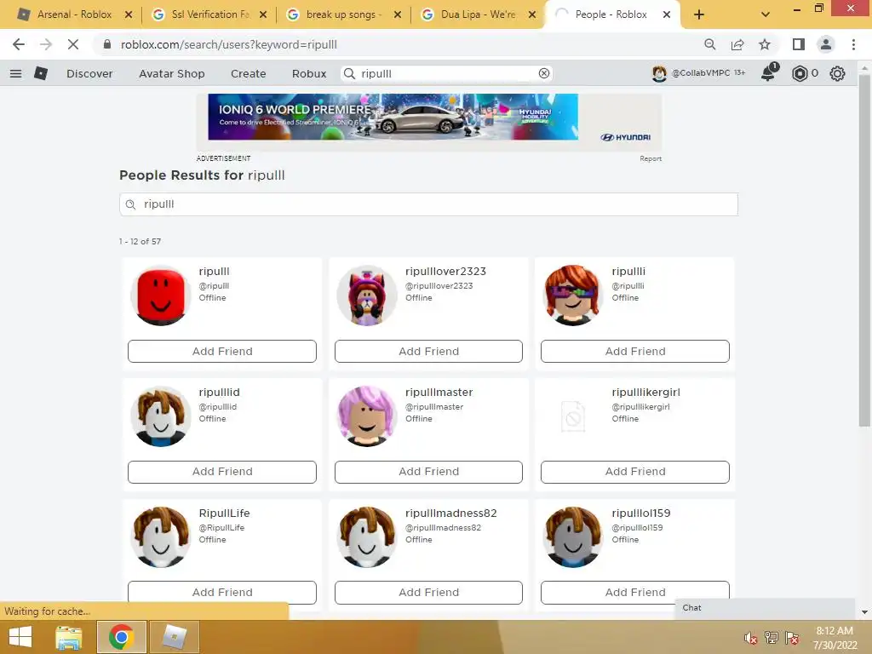The image size is (872, 654).
Task: Open the Robux menu
Action: coord(309,73)
